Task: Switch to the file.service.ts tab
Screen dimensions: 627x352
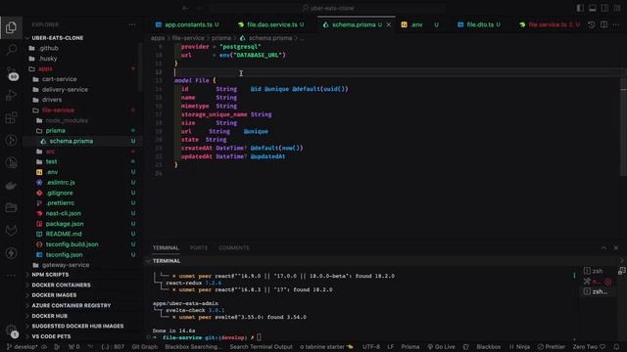Action: point(551,24)
